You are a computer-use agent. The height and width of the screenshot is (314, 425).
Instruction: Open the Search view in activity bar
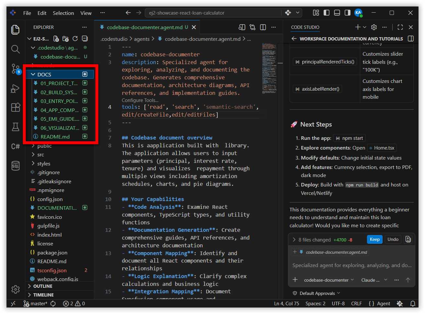click(x=15, y=49)
